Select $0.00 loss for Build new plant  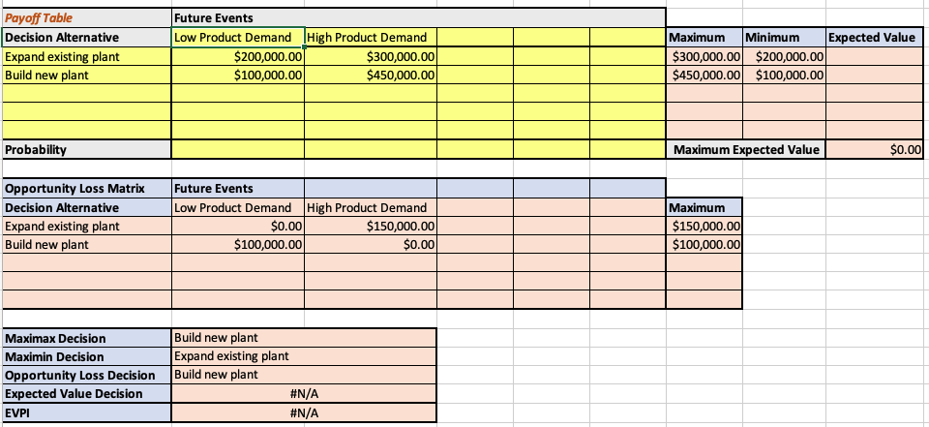coord(371,244)
